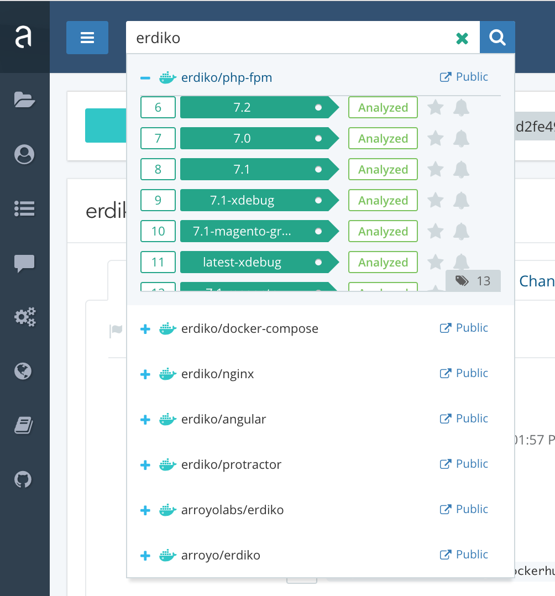Expand the erdiko/angular repository
Viewport: 555px width, 596px height.
(x=145, y=420)
